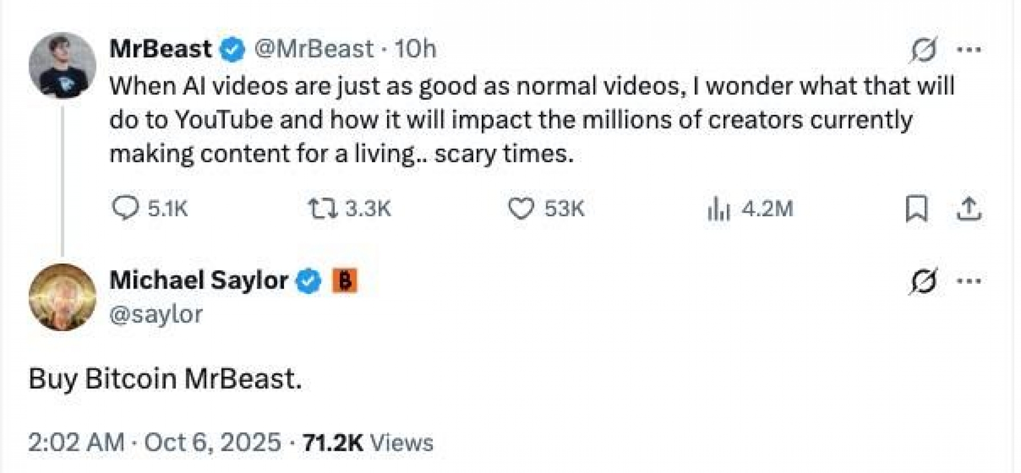Like MrBeast's tweet with 53K likes
The height and width of the screenshot is (473, 1021).
521,208
